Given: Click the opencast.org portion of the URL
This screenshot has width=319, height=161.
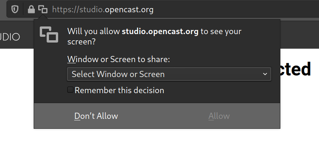Looking at the screenshot, I should click(x=129, y=10).
